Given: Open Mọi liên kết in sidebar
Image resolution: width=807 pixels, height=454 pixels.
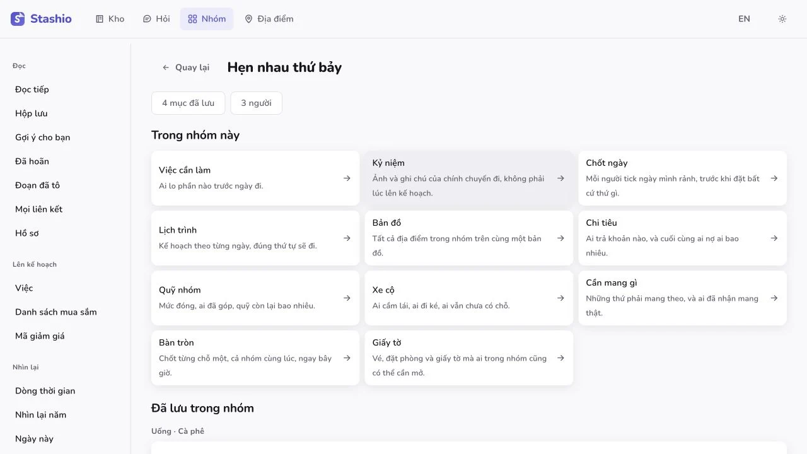Looking at the screenshot, I should (x=66, y=209).
